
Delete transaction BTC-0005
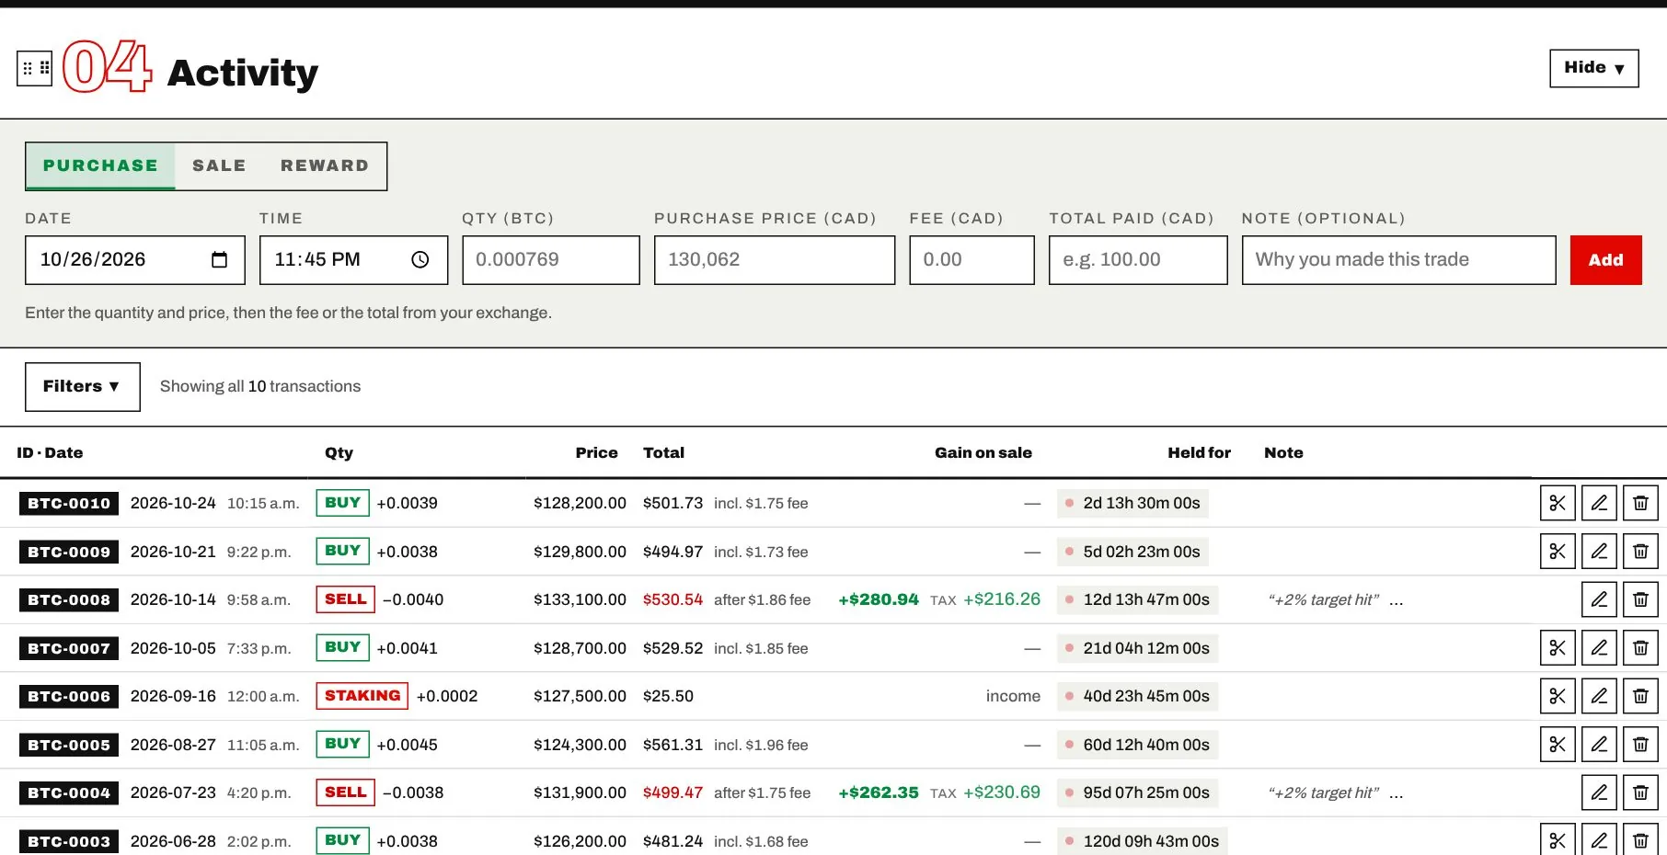[x=1640, y=745]
